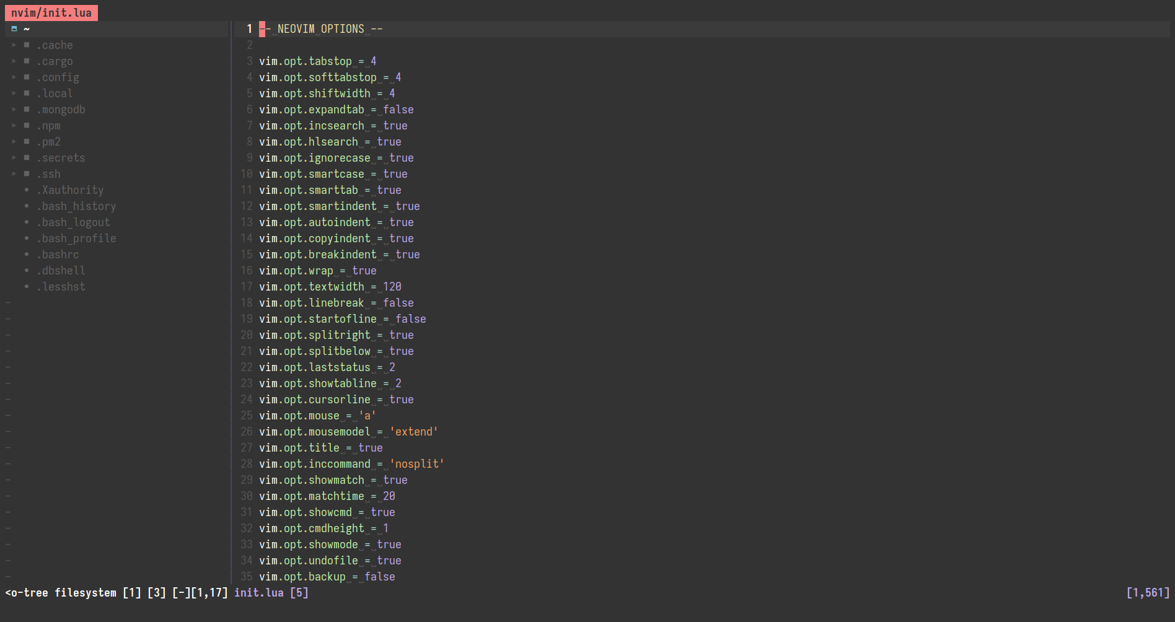The height and width of the screenshot is (622, 1175).
Task: Expand the .ssh folder arrow
Action: click(x=14, y=173)
